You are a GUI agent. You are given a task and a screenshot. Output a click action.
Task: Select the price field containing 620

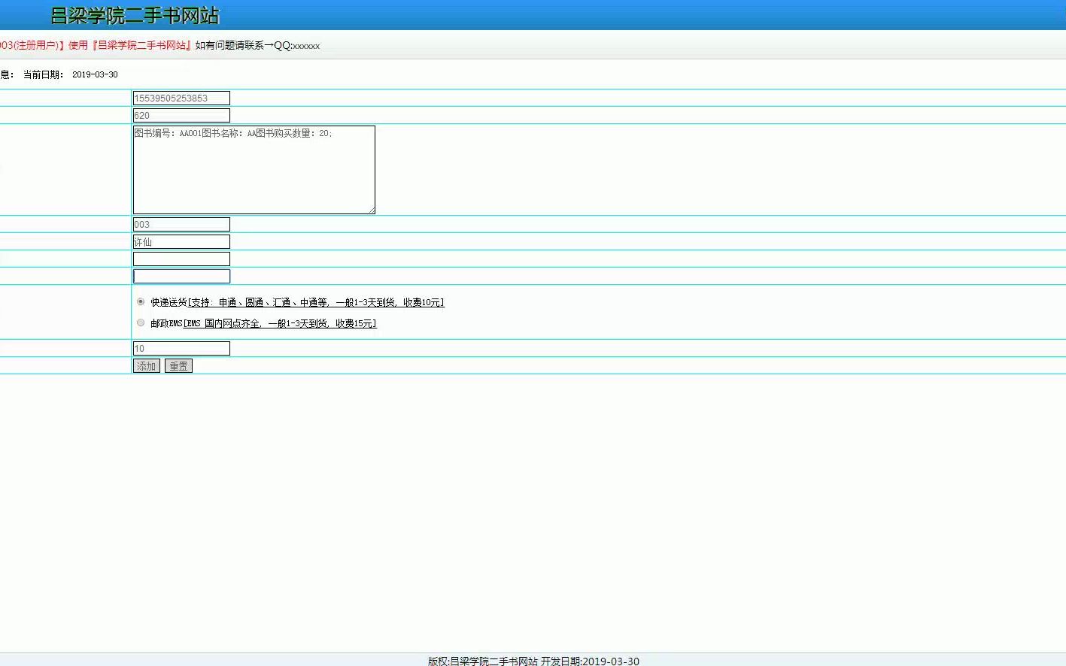click(x=181, y=115)
